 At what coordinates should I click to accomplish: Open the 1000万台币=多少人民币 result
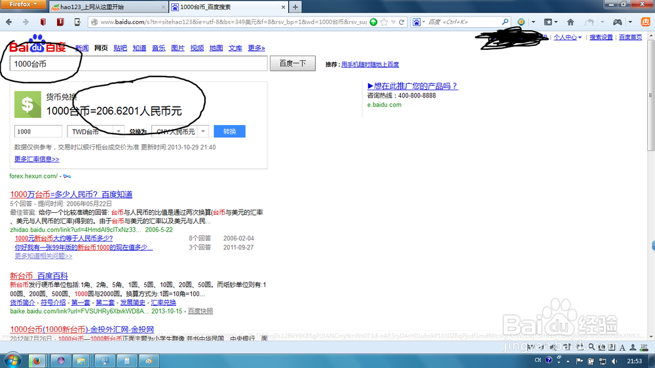pos(71,194)
